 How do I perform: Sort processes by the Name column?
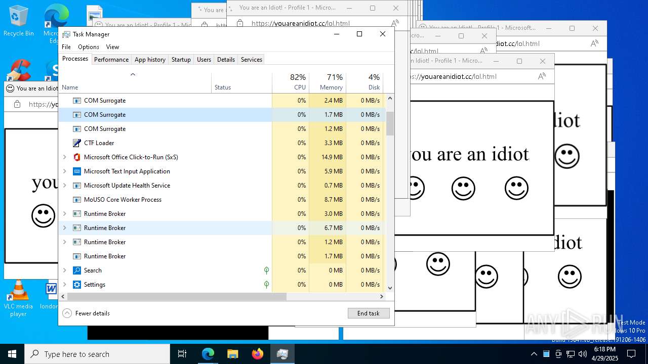(x=135, y=83)
